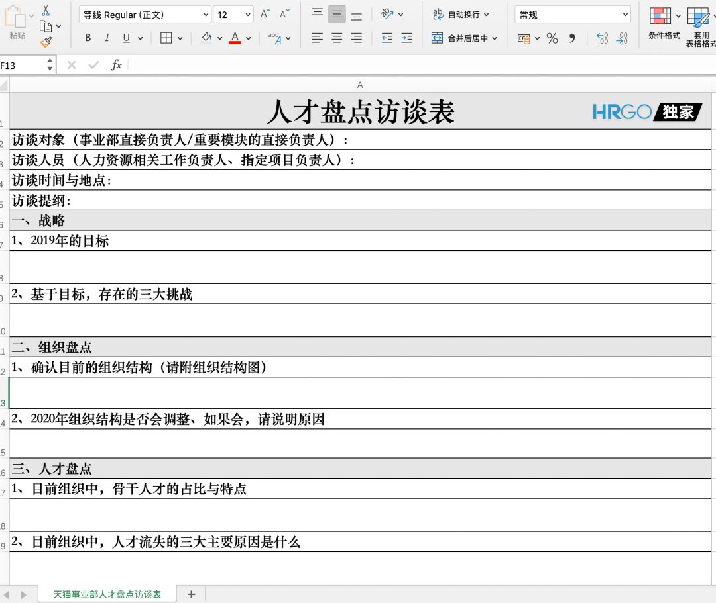Apply cell borders icon
This screenshot has width=716, height=603.
tap(166, 38)
